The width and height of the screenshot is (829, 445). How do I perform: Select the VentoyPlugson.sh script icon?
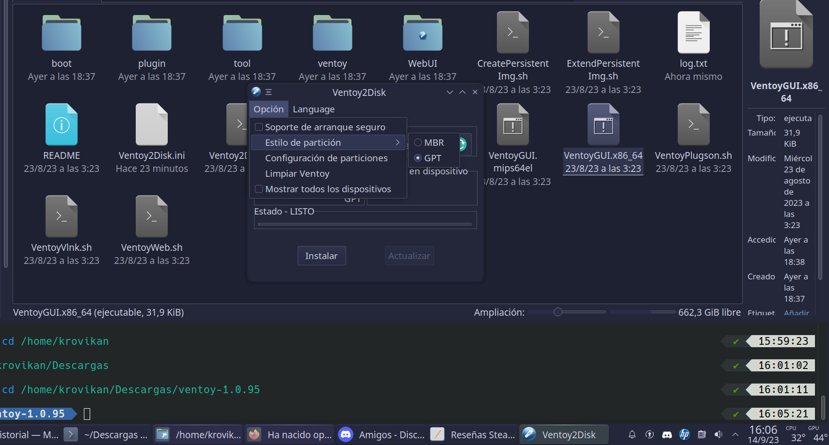pos(693,124)
